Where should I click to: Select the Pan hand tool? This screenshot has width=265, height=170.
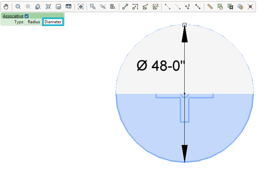point(6,7)
